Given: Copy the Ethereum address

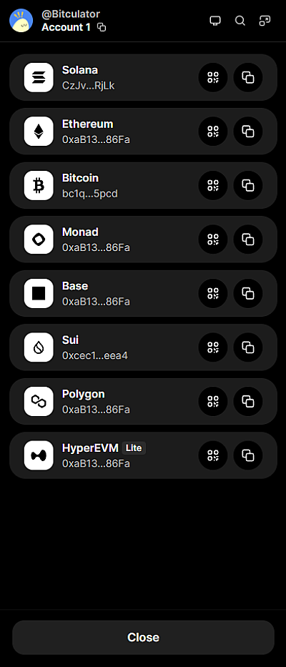Looking at the screenshot, I should click(247, 132).
